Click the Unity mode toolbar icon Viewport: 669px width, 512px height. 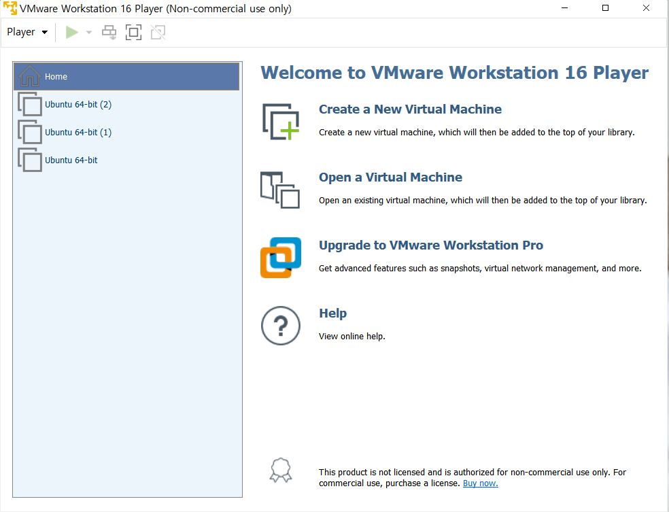point(158,33)
